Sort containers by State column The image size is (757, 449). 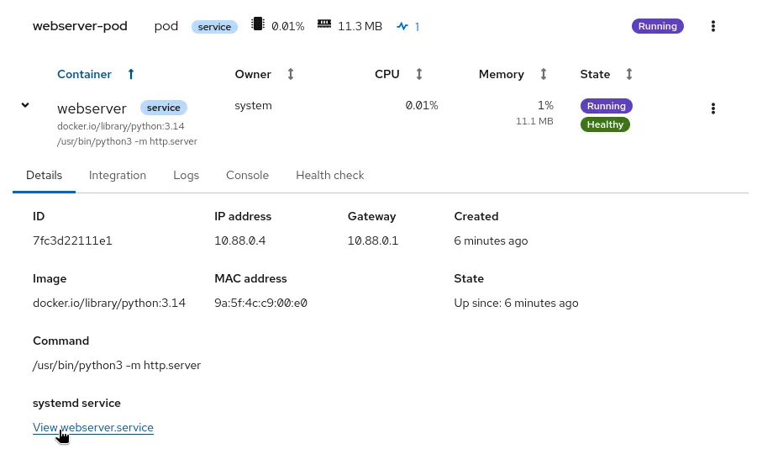pos(628,74)
